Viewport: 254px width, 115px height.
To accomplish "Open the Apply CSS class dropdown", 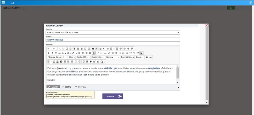I will click(83, 57).
